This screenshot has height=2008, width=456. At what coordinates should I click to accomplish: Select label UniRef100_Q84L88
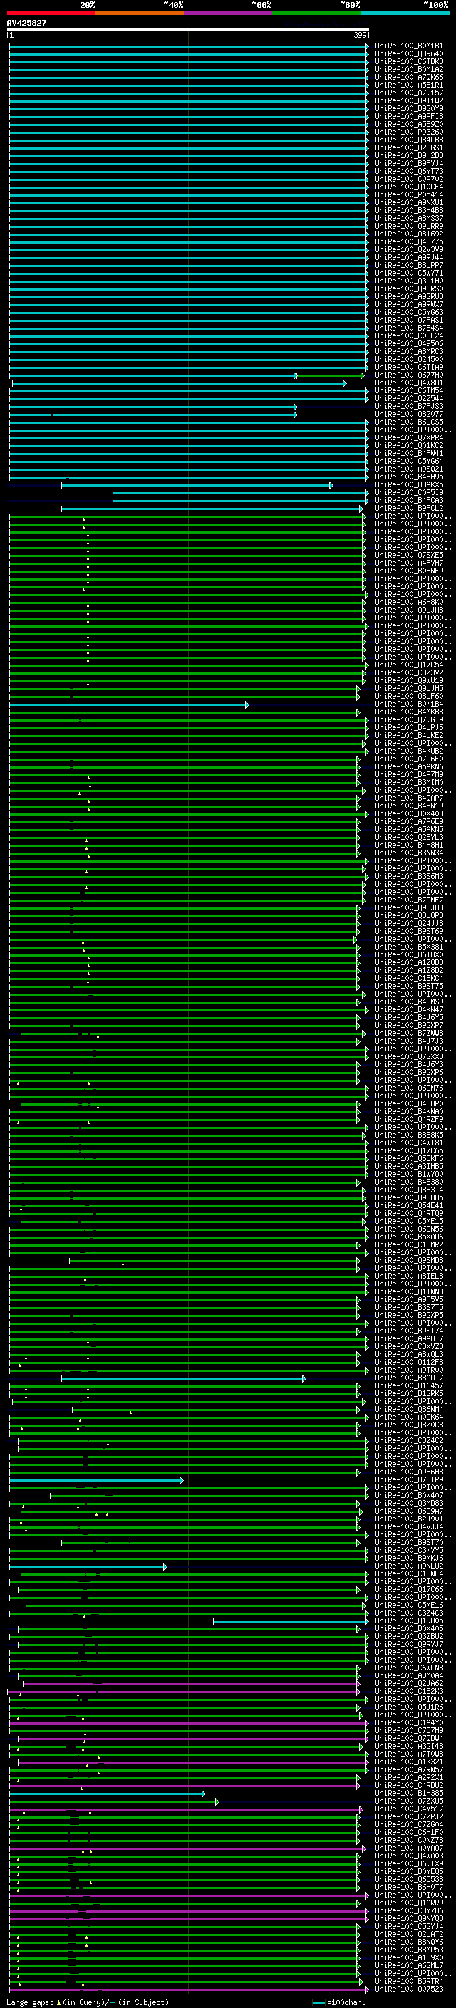tap(409, 140)
